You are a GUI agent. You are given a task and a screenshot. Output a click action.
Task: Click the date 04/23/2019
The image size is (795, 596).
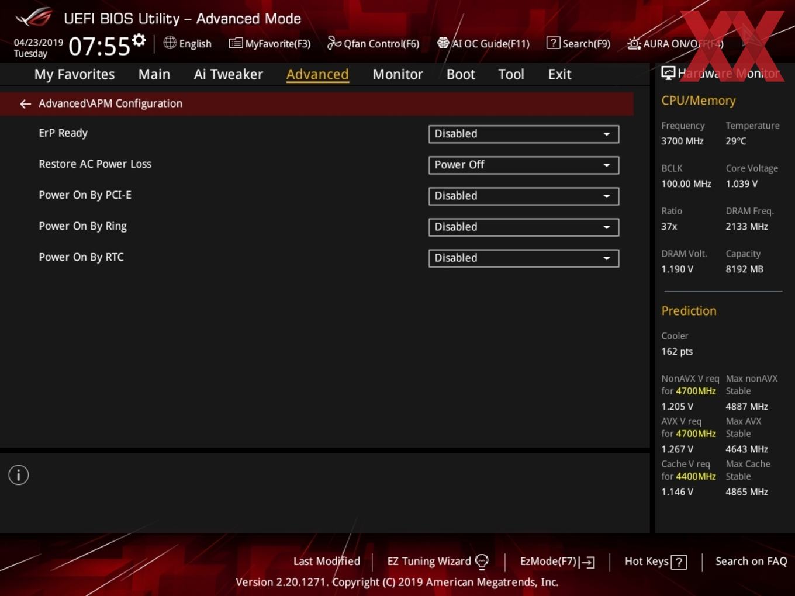point(39,43)
